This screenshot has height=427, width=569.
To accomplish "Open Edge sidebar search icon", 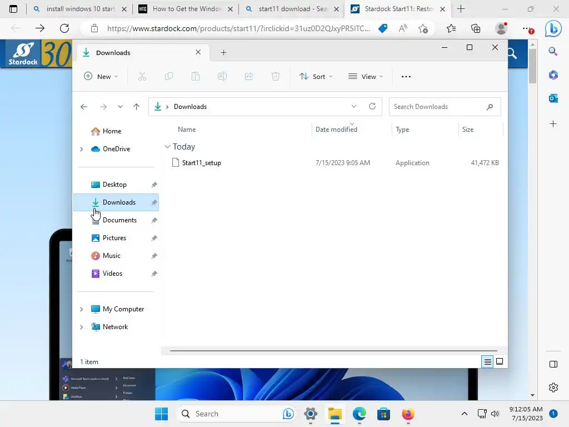I will tap(553, 52).
